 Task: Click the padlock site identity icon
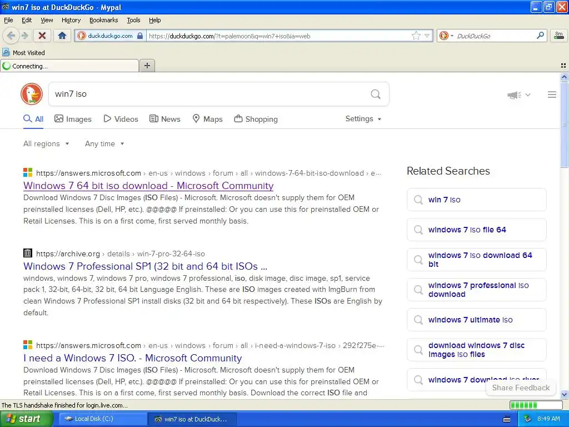point(140,36)
